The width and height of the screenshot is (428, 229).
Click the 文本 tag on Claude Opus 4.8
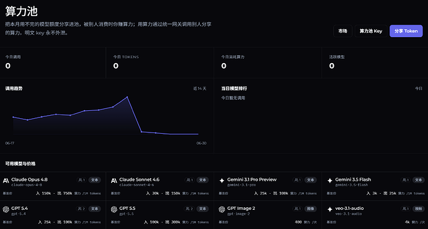[x=94, y=180]
